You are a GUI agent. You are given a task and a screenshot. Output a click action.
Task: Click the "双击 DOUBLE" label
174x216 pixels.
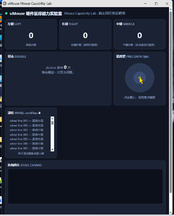coord(17,56)
